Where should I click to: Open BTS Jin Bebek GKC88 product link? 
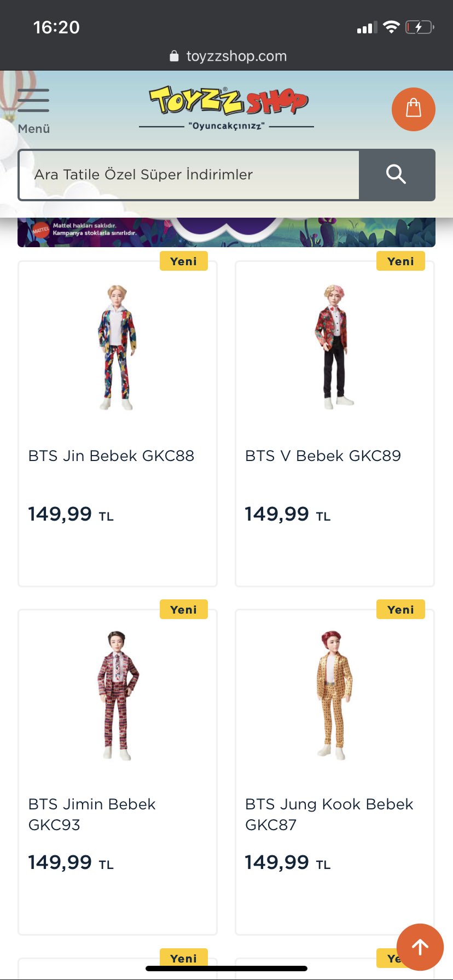(x=111, y=456)
